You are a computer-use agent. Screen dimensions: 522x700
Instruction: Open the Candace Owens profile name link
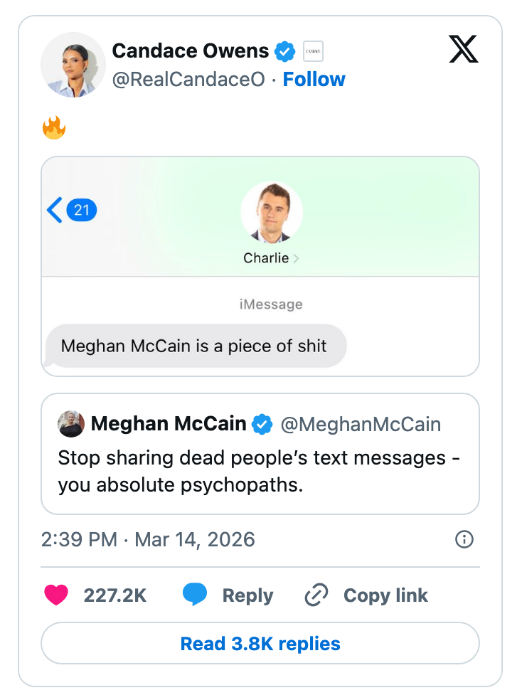190,51
